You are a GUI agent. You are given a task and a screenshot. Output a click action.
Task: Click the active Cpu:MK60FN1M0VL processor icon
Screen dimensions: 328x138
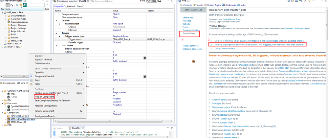coord(9,106)
